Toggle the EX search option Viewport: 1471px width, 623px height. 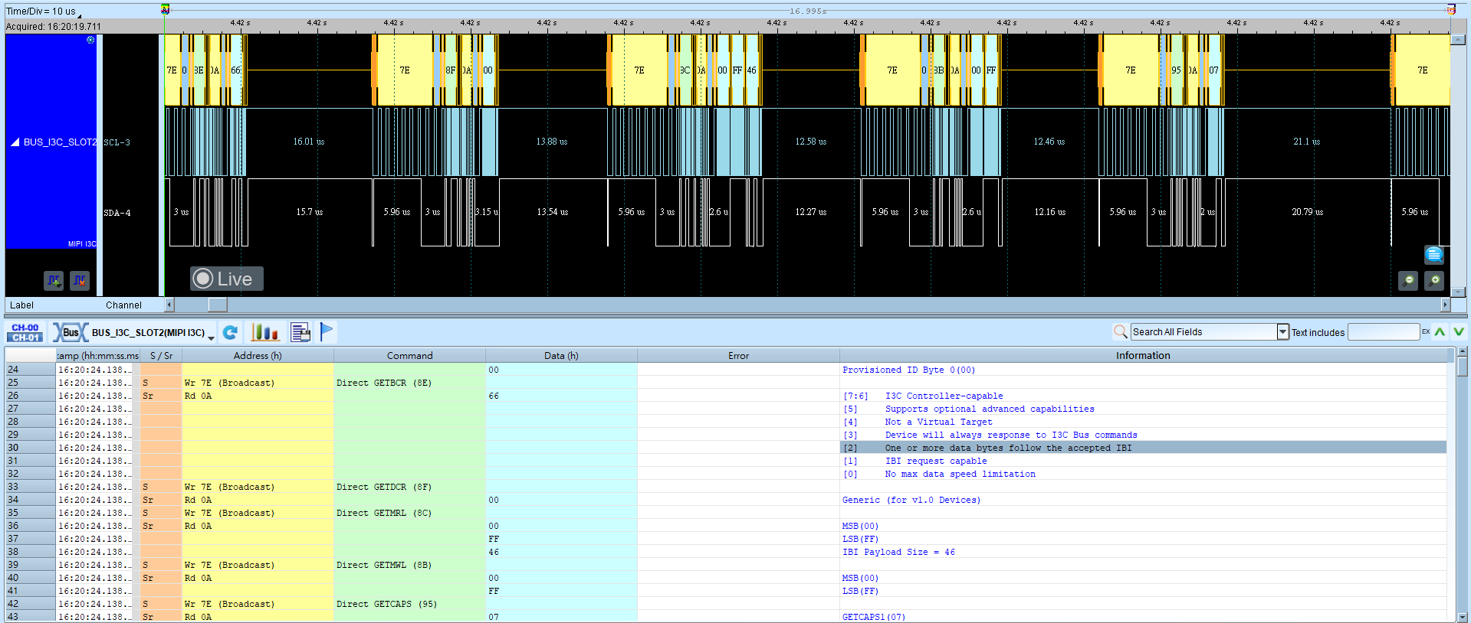click(x=1426, y=331)
